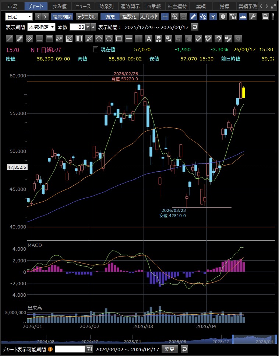This screenshot has width=279, height=356.
Task: Open the calendar date picker icon
Action: (89, 349)
